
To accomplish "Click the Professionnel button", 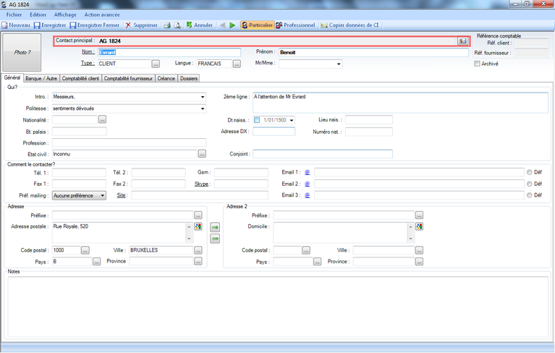I will pyautogui.click(x=295, y=25).
